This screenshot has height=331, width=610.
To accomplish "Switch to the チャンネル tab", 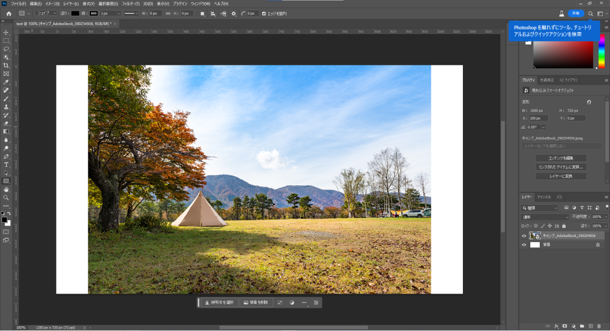I will point(544,196).
